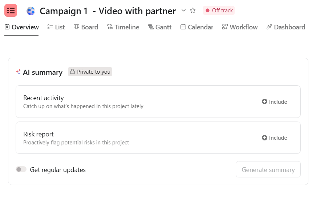The image size is (312, 197).
Task: Toggle Get regular updates switch
Action: coord(21,169)
